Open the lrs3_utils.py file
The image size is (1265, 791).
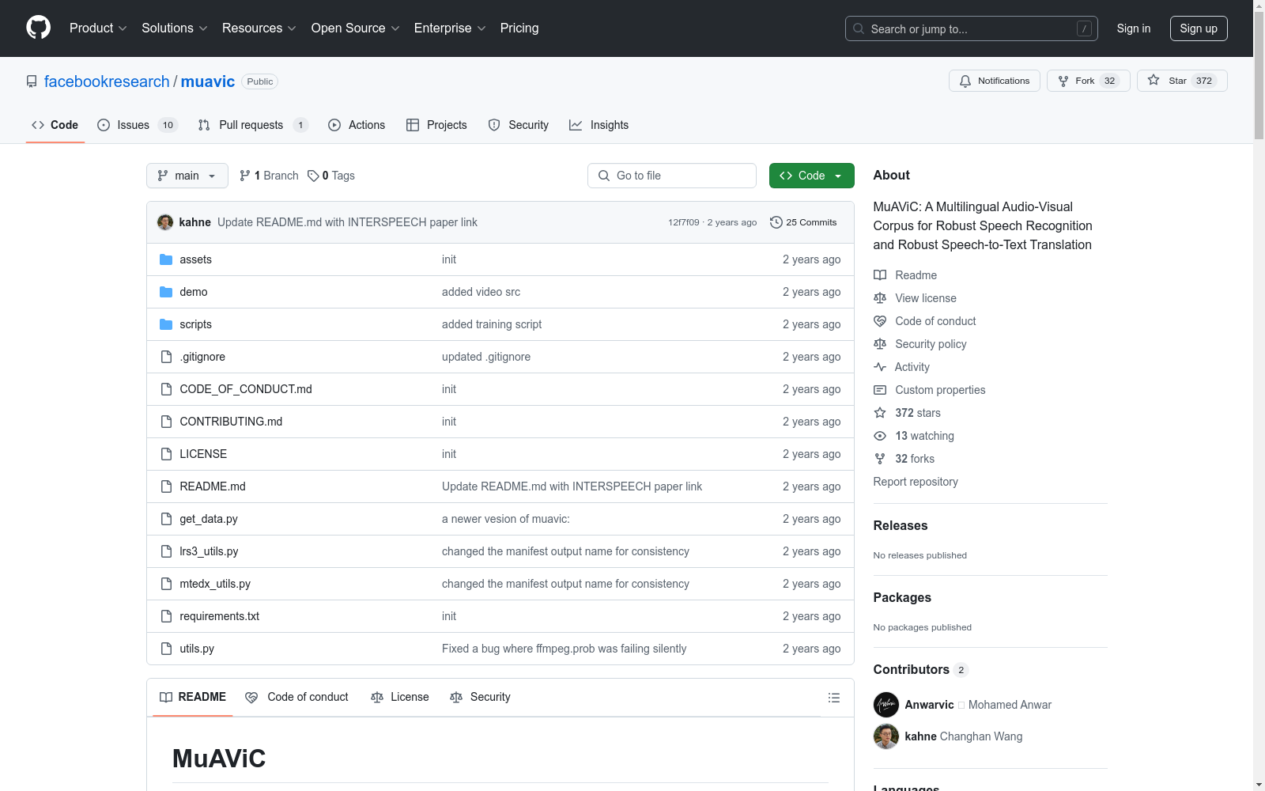pyautogui.click(x=209, y=551)
